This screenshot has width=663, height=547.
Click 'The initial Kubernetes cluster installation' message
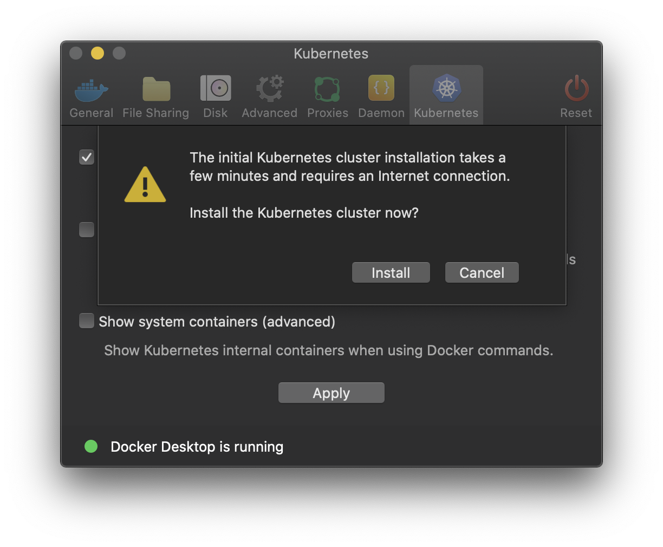click(349, 167)
